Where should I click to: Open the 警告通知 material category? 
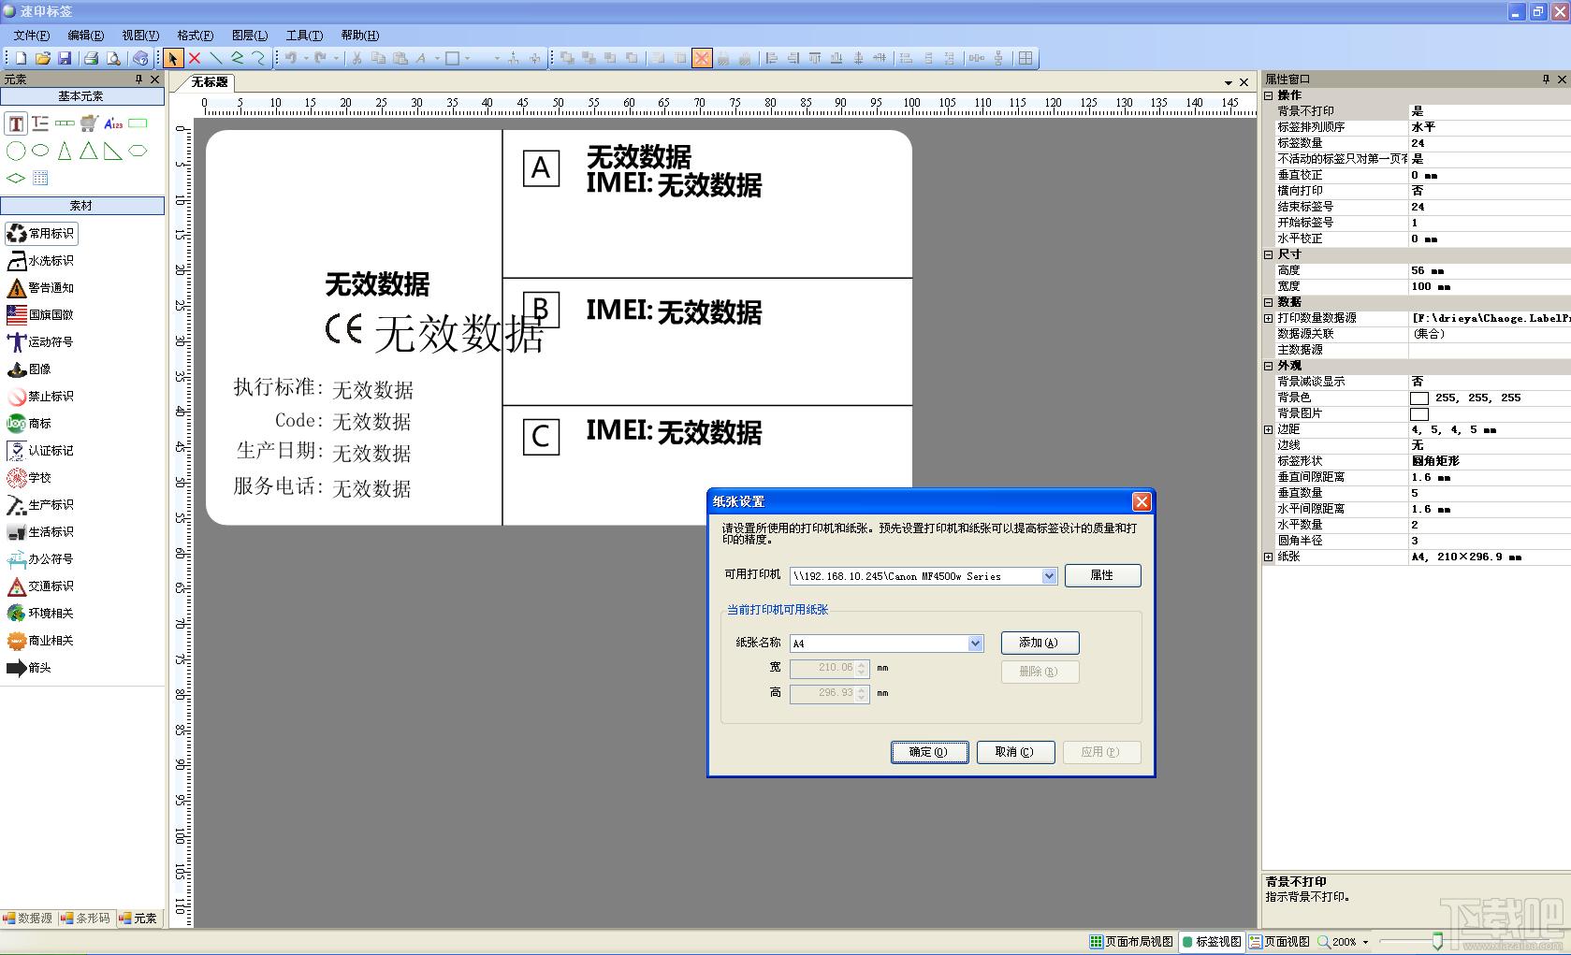click(x=40, y=288)
